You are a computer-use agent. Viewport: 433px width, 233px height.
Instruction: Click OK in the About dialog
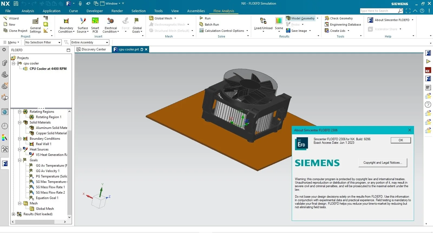[x=401, y=140]
